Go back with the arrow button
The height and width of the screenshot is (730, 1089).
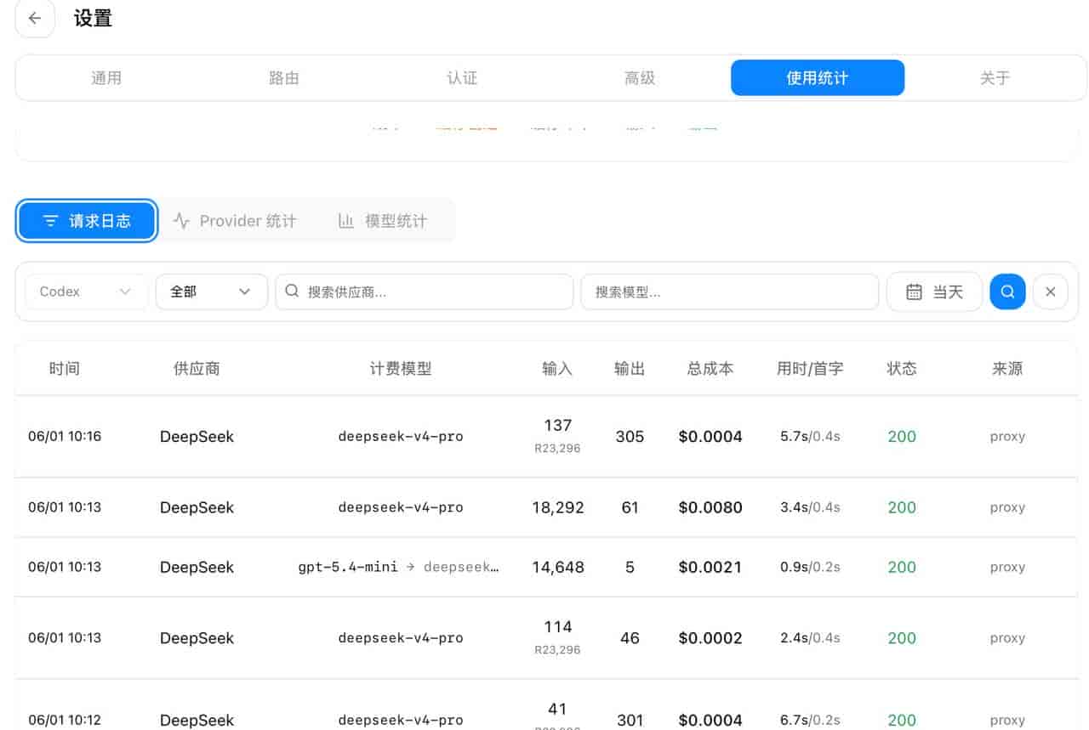click(35, 19)
